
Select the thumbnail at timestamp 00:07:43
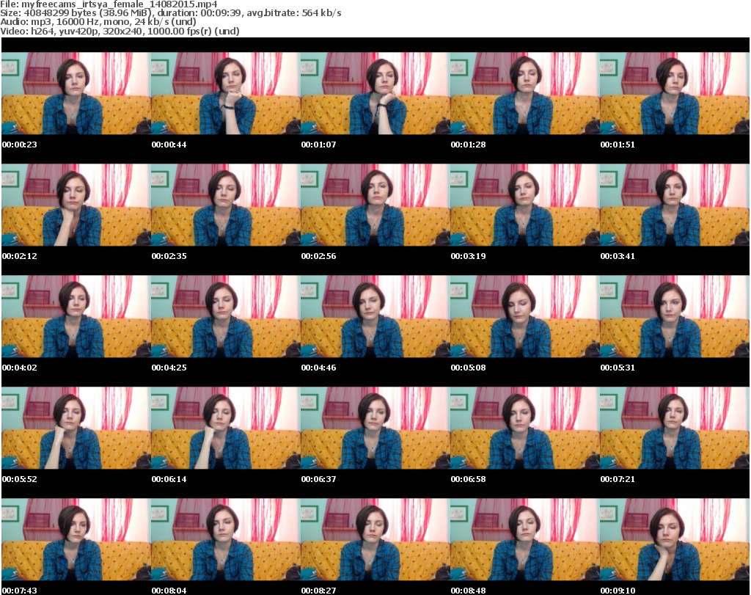[x=76, y=540]
